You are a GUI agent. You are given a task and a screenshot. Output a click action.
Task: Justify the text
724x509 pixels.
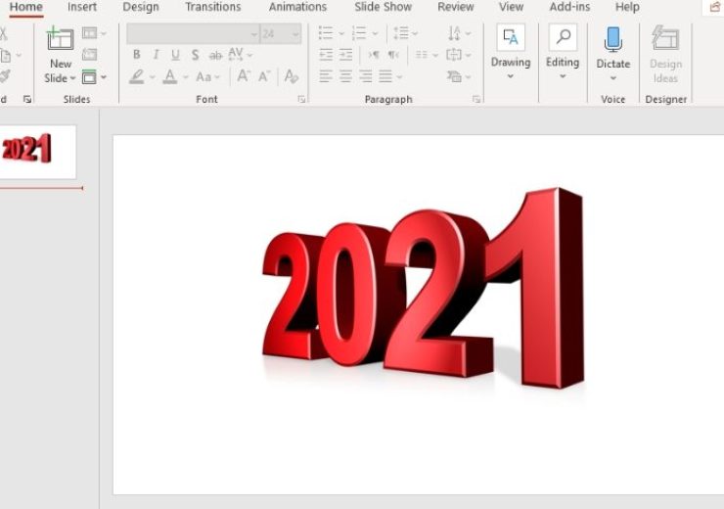click(385, 76)
